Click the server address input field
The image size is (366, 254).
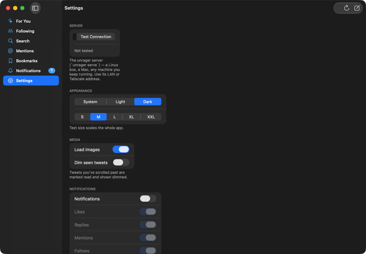74,37
